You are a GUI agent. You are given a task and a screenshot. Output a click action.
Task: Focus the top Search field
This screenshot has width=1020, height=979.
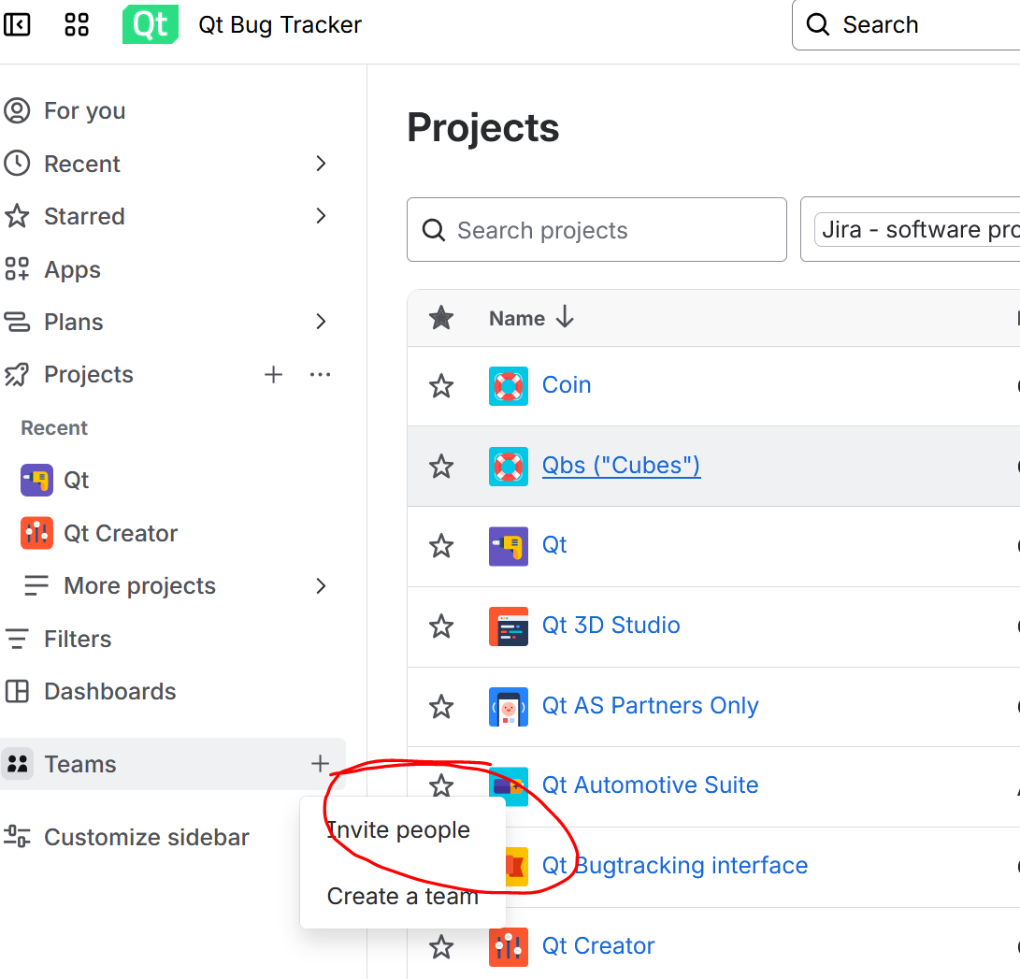coord(906,24)
